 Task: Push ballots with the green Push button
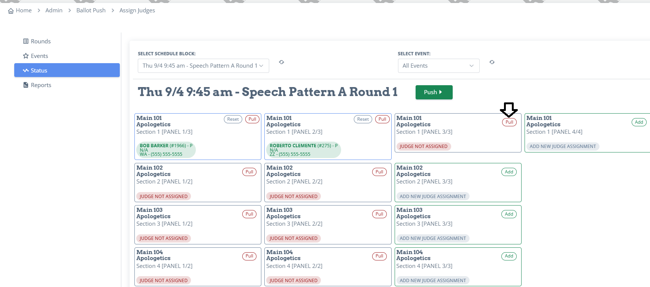coord(434,92)
